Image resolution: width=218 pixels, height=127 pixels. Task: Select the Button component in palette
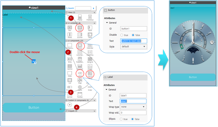[80, 46]
